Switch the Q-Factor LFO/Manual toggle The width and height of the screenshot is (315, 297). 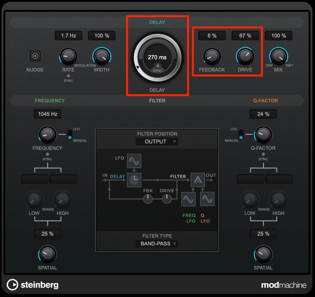pos(241,134)
